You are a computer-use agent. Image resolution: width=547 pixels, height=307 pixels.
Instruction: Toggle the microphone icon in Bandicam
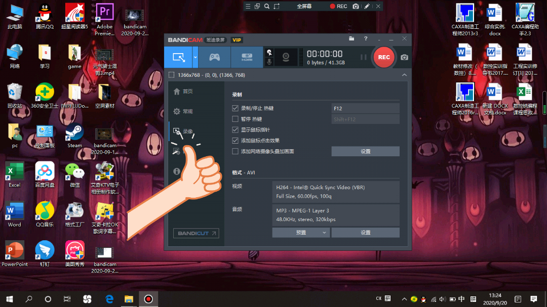point(269,62)
